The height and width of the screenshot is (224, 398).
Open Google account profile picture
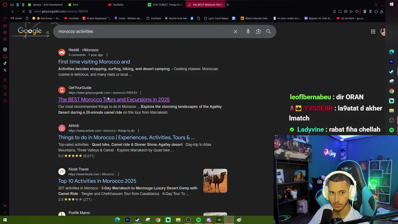(x=383, y=31)
